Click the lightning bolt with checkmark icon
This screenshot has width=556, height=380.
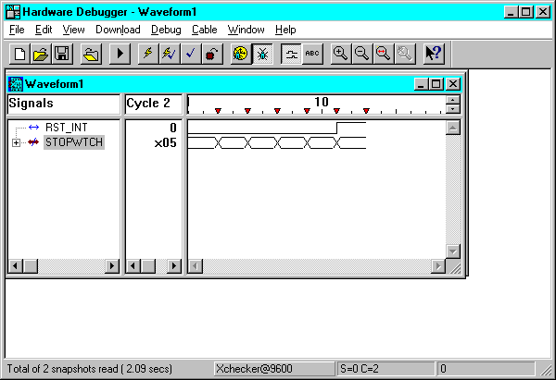point(170,54)
